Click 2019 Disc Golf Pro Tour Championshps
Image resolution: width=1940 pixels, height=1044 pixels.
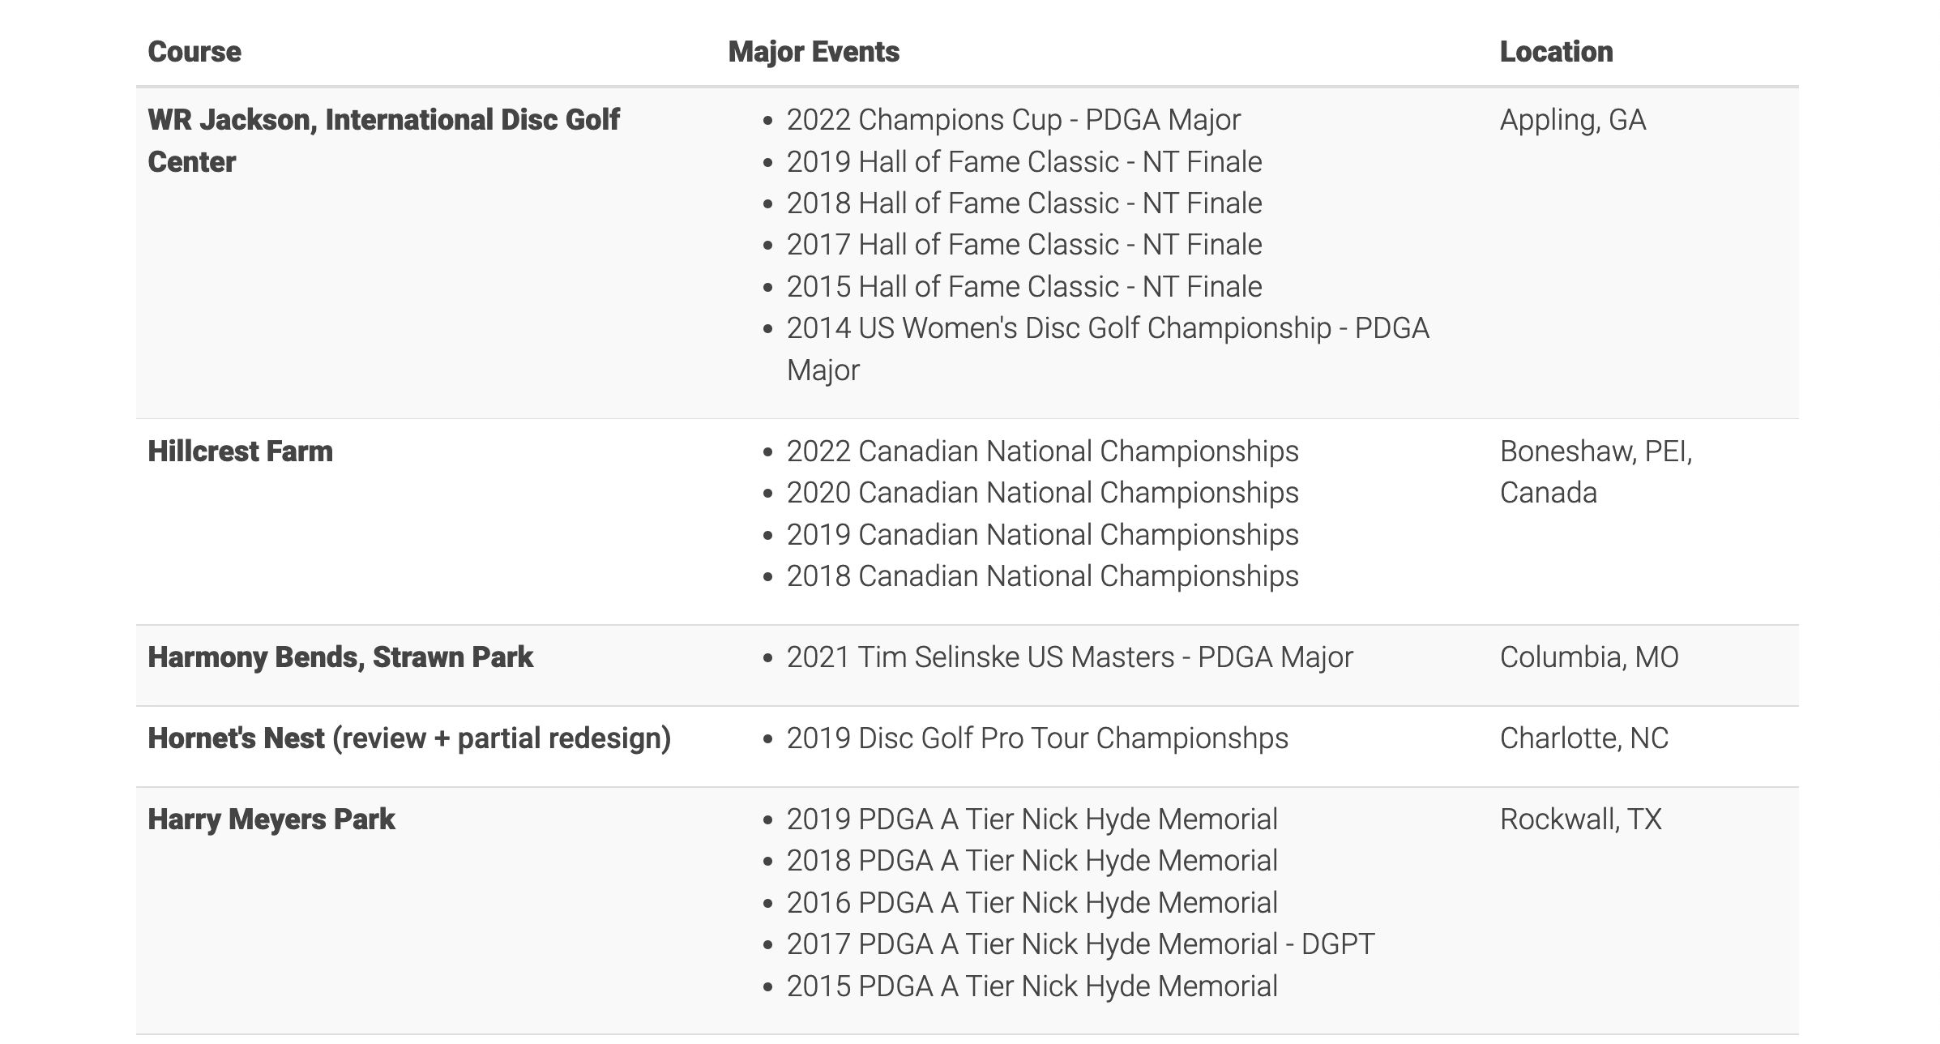(1037, 738)
